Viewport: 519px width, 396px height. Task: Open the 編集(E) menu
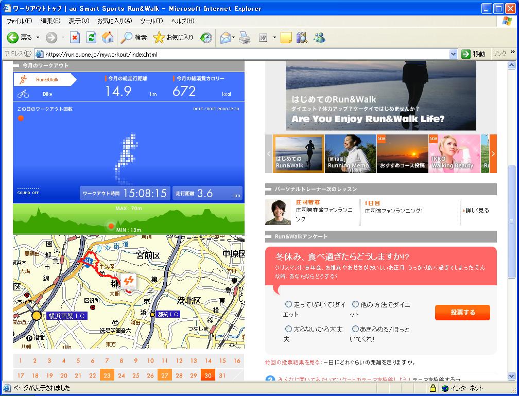pyautogui.click(x=50, y=21)
